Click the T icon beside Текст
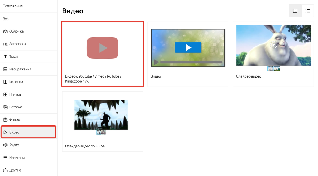Image resolution: width=318 pixels, height=176 pixels. pyautogui.click(x=5, y=57)
